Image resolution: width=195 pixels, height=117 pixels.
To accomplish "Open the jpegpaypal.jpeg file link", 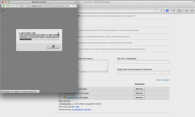I will pyautogui.click(x=73, y=97).
